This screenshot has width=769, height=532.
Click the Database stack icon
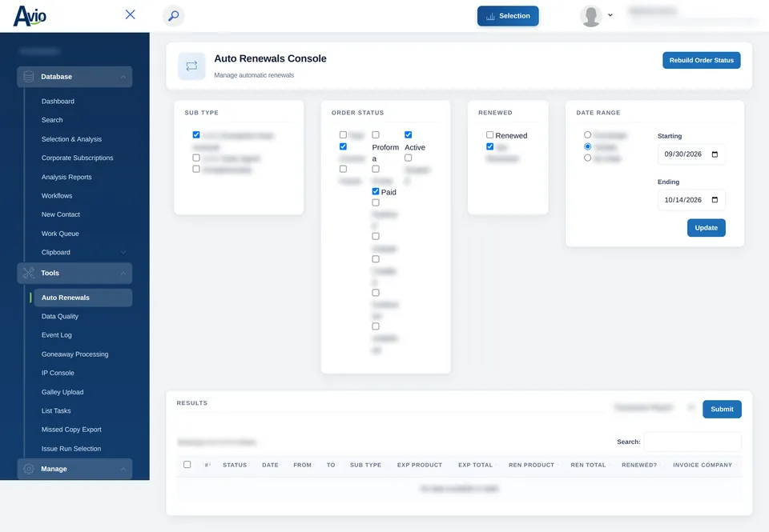click(29, 77)
